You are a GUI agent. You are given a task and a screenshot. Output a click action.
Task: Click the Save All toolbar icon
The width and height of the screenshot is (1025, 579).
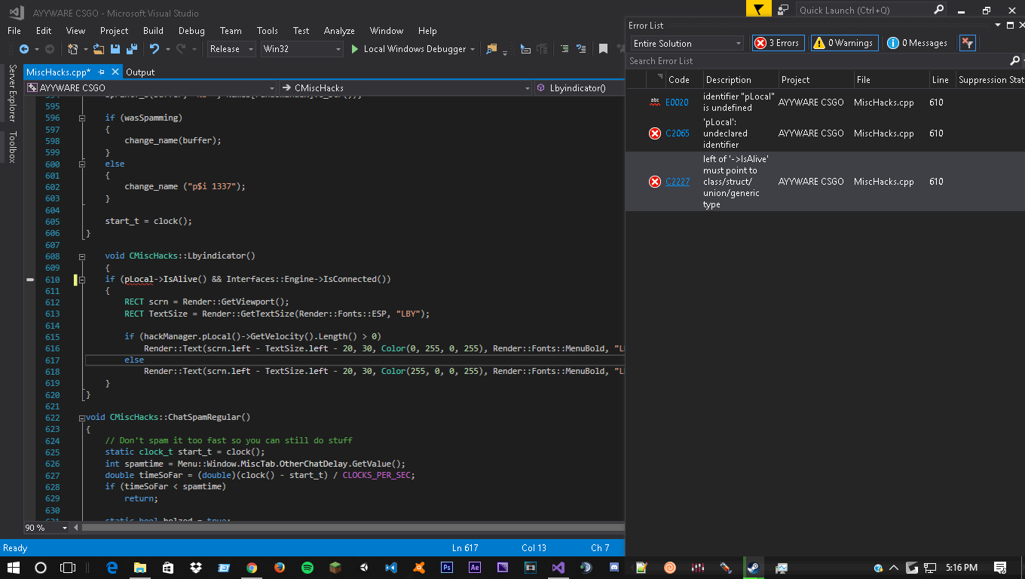131,49
